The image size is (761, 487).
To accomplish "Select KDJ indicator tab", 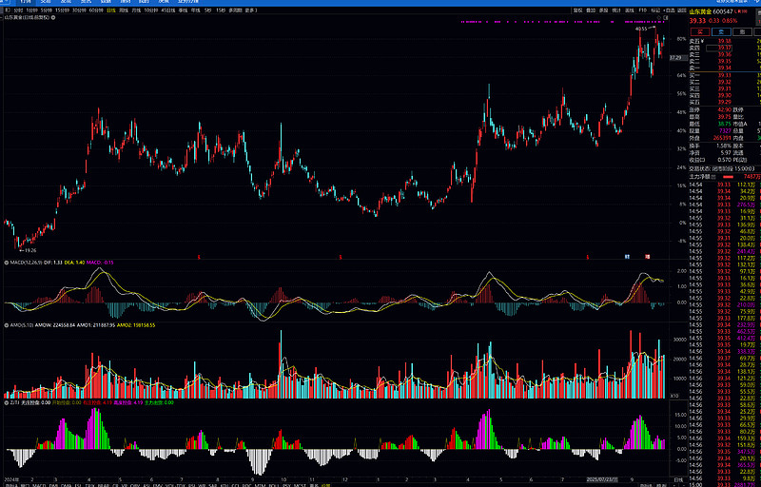I will [224, 484].
